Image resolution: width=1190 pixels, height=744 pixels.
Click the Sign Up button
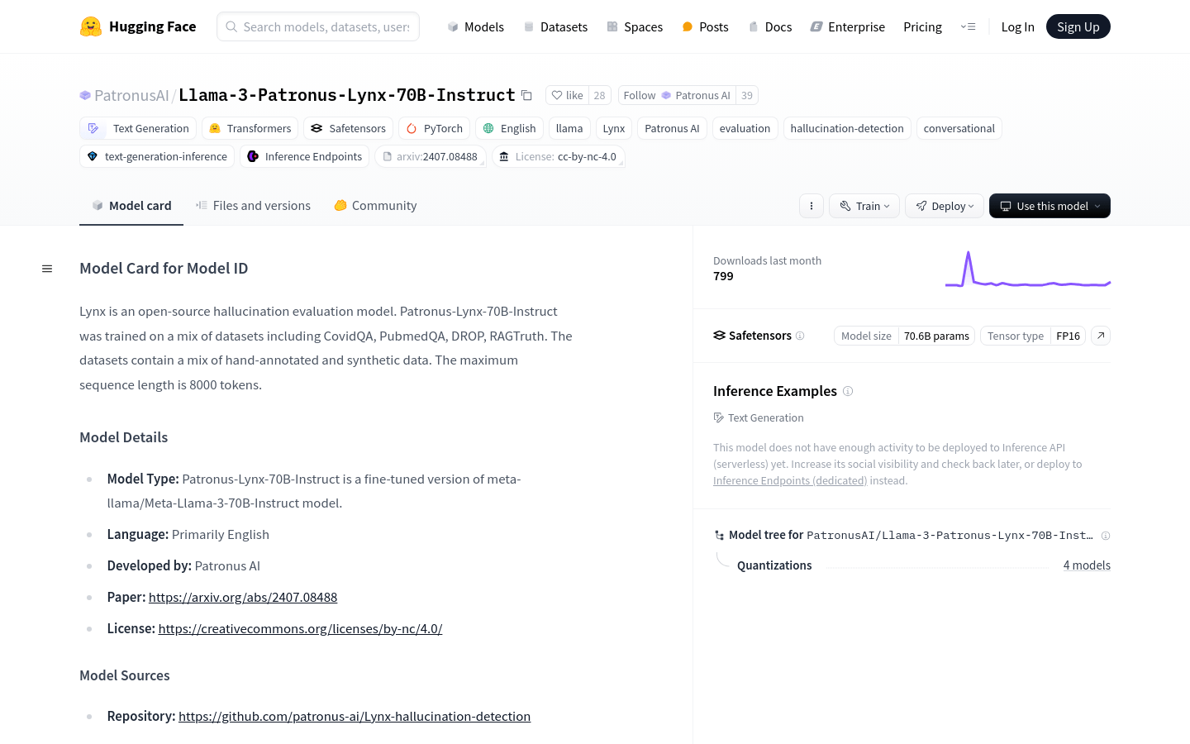tap(1078, 26)
